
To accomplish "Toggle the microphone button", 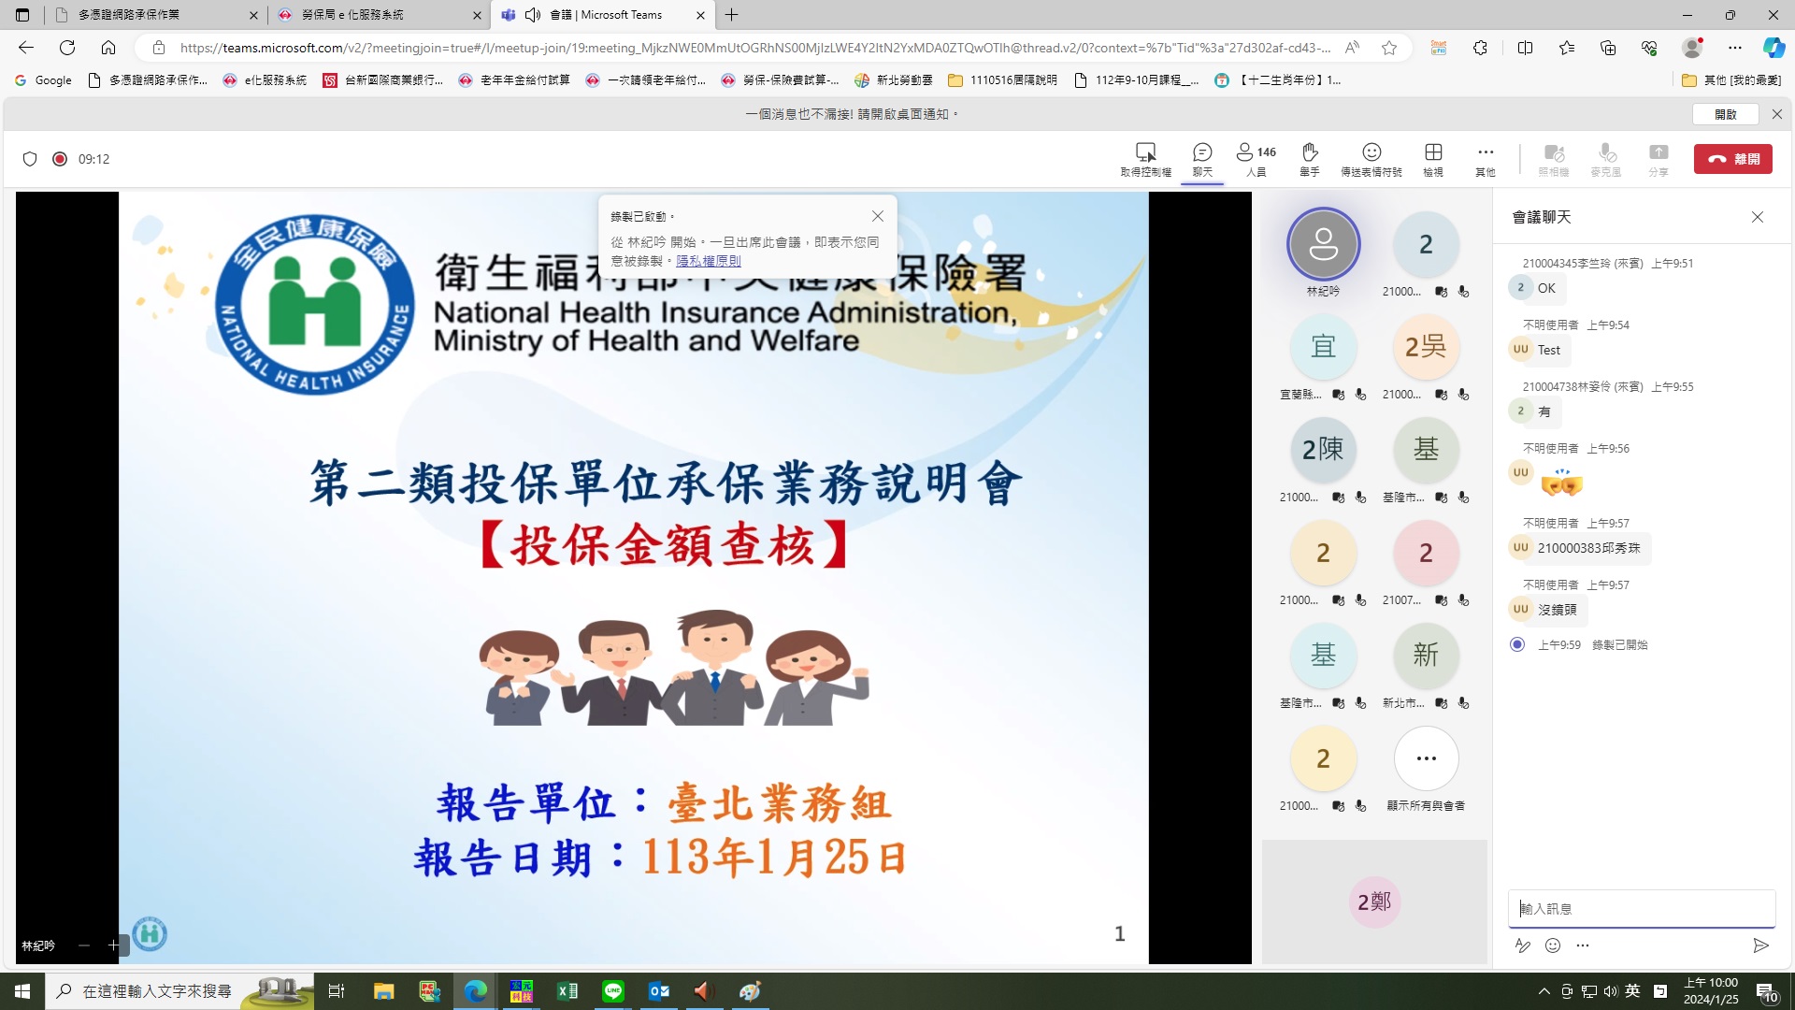I will [1605, 158].
